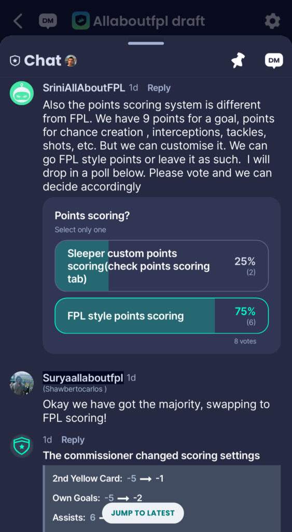Select FPL style points scoring option

[162, 316]
